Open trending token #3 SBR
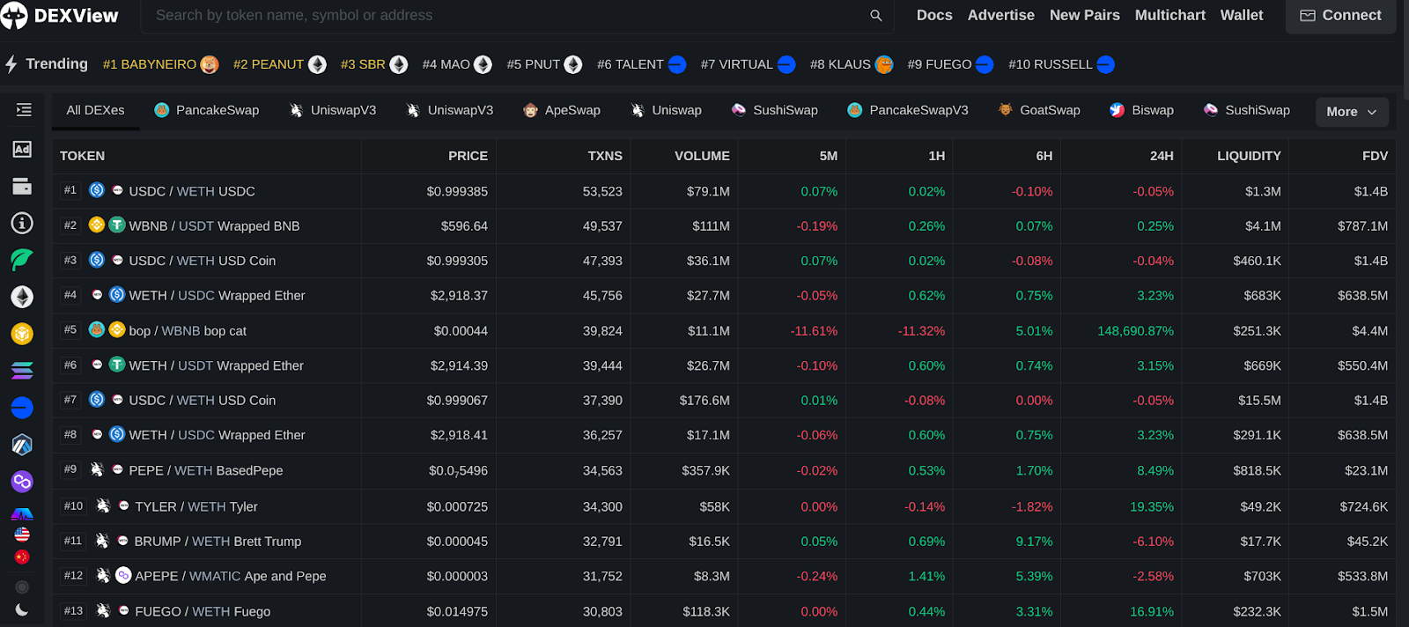1409x627 pixels. [x=373, y=64]
